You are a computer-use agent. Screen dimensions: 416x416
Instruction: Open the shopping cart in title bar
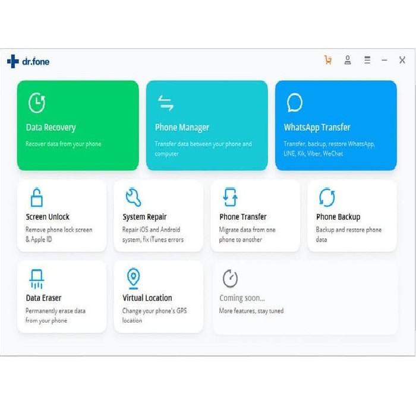click(x=328, y=60)
